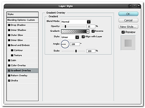Check the Texture sub-option box
The height and width of the screenshot is (108, 145).
coord(12,55)
